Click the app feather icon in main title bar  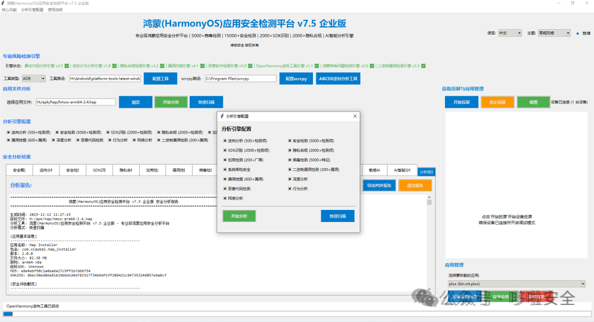[x=3, y=3]
